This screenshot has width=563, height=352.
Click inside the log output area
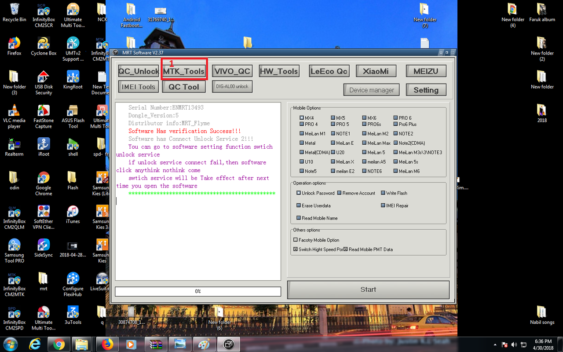tap(198, 191)
